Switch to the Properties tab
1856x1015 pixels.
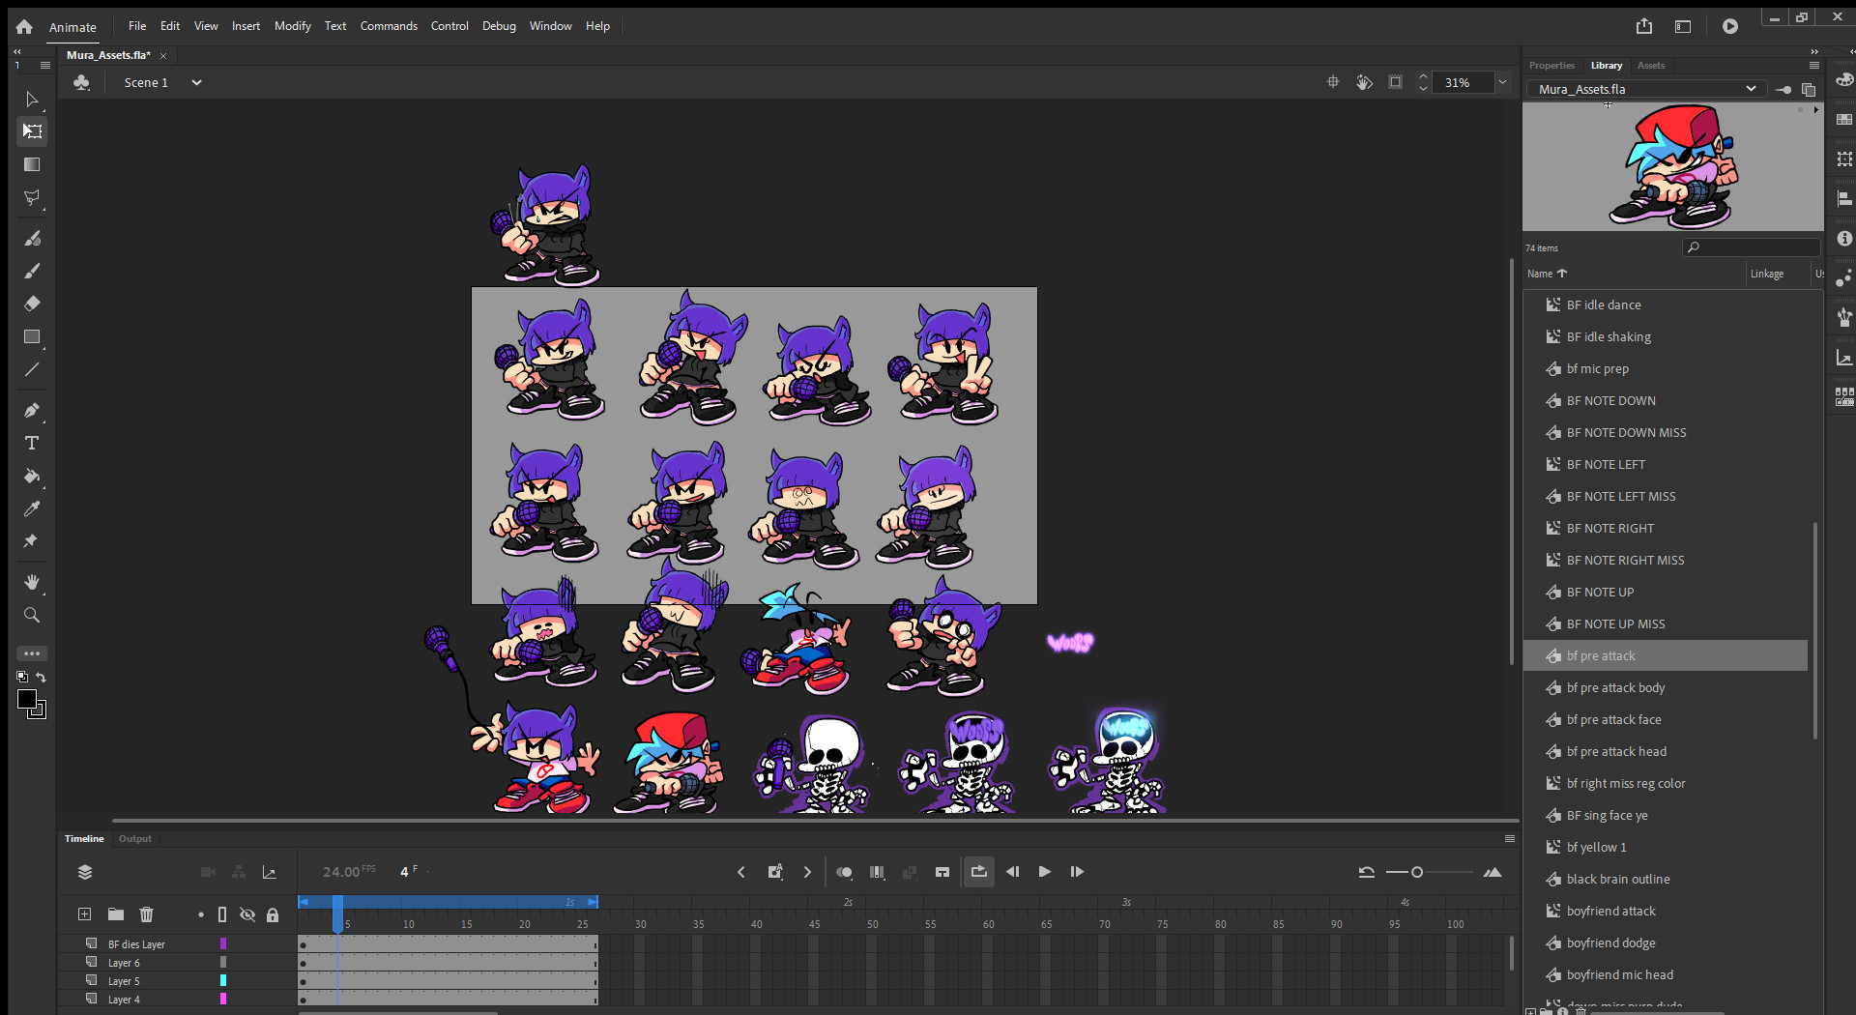(1551, 66)
